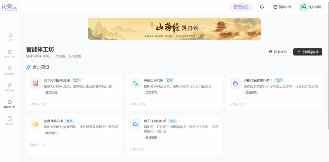The image size is (329, 162).
Task: Click the 智能体工坊 page heading
Action: [x=40, y=49]
